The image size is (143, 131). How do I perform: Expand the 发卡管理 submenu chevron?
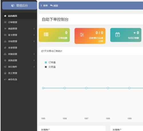coord(34,35)
